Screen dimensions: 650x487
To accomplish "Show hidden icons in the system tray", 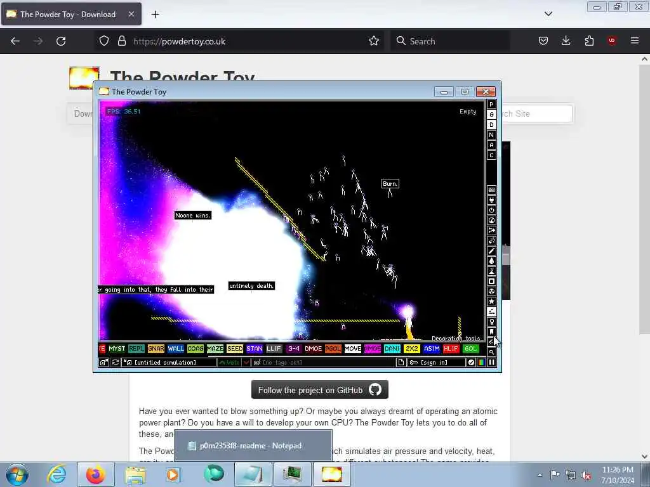I will 540,475.
